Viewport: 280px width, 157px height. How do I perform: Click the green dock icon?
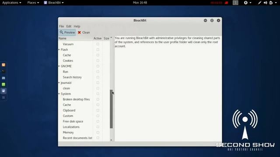click(x=3, y=85)
